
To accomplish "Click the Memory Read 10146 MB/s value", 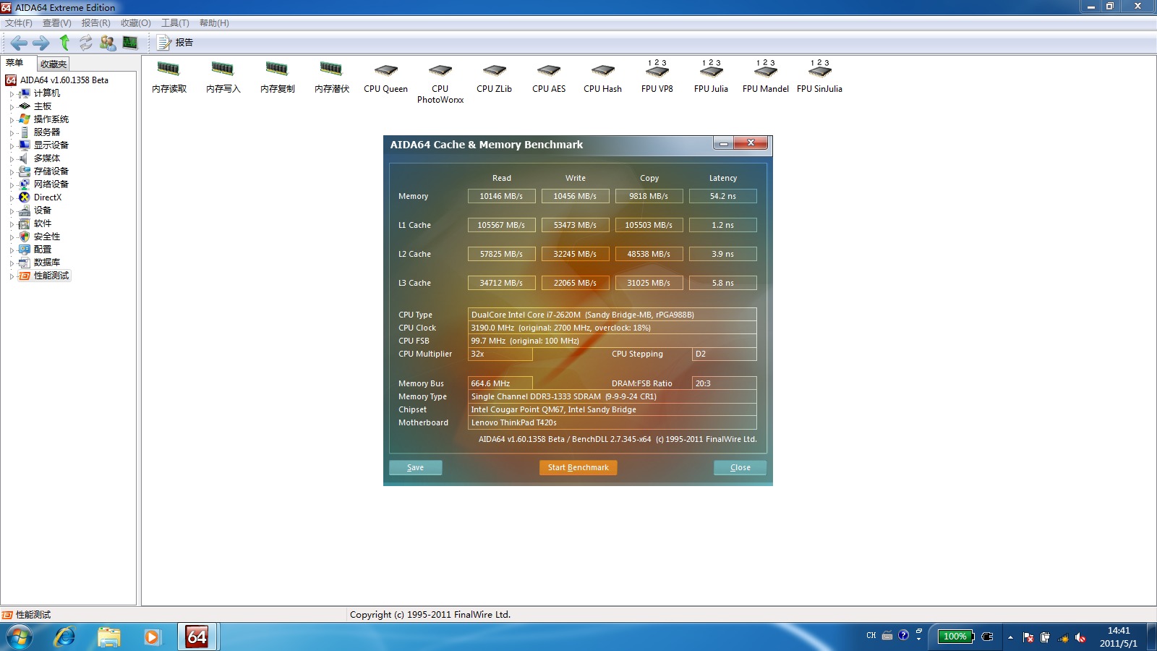I will (501, 196).
